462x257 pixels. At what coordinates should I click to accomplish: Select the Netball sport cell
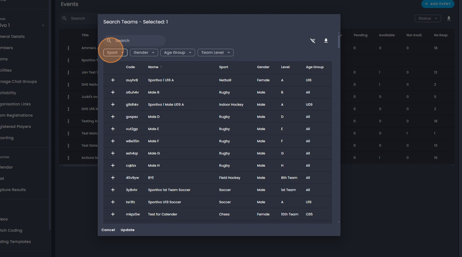click(225, 80)
